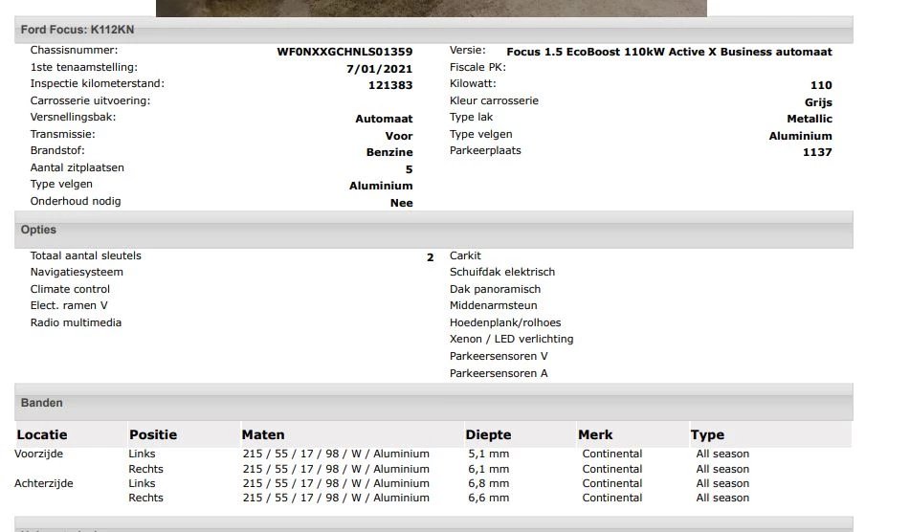Viewport: 910px width, 532px height.
Task: Select the Merk column header
Action: coord(595,434)
